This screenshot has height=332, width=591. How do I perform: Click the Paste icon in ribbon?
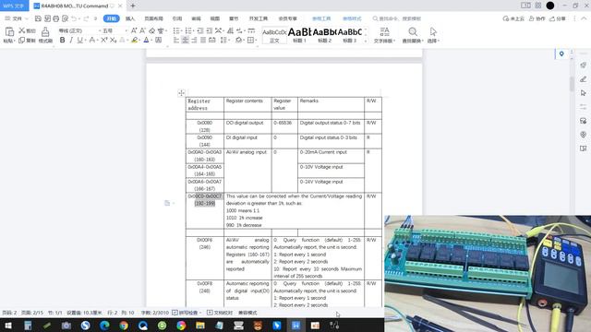(9, 32)
